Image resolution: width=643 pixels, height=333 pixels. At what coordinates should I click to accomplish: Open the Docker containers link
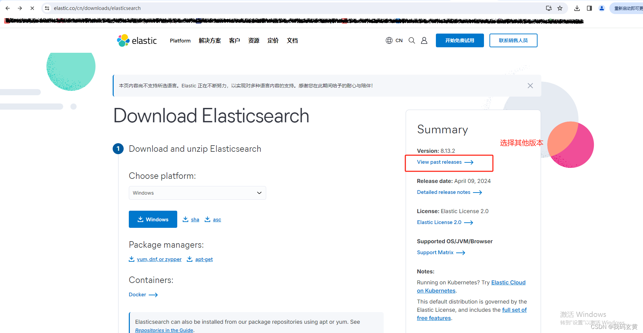click(143, 295)
